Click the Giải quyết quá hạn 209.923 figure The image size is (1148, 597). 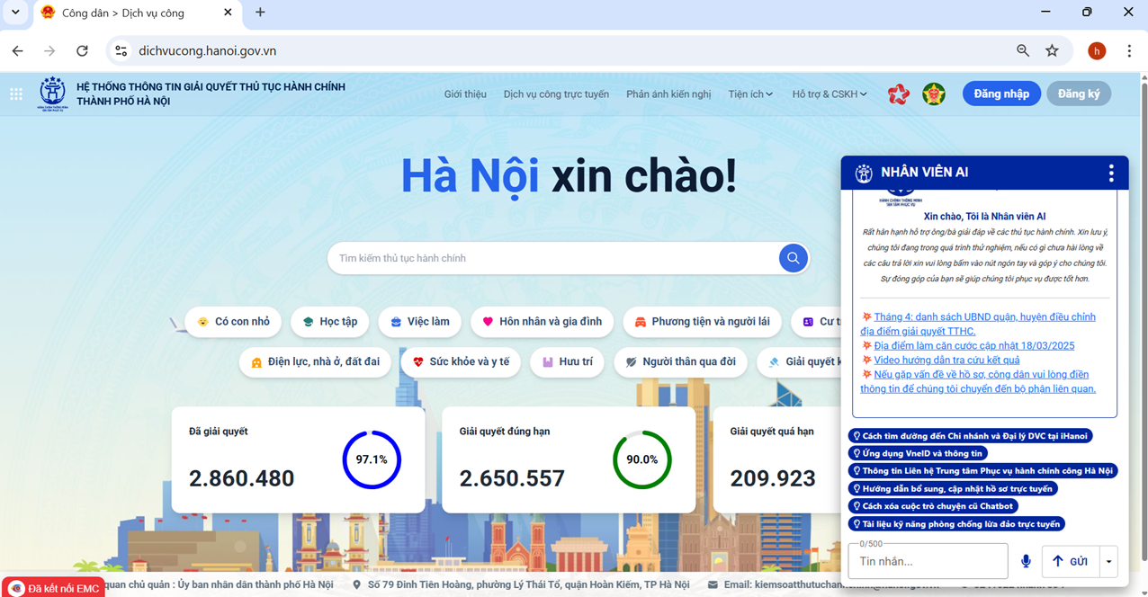coord(773,478)
